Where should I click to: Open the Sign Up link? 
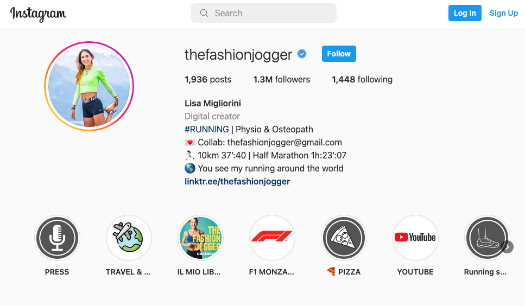pyautogui.click(x=504, y=13)
